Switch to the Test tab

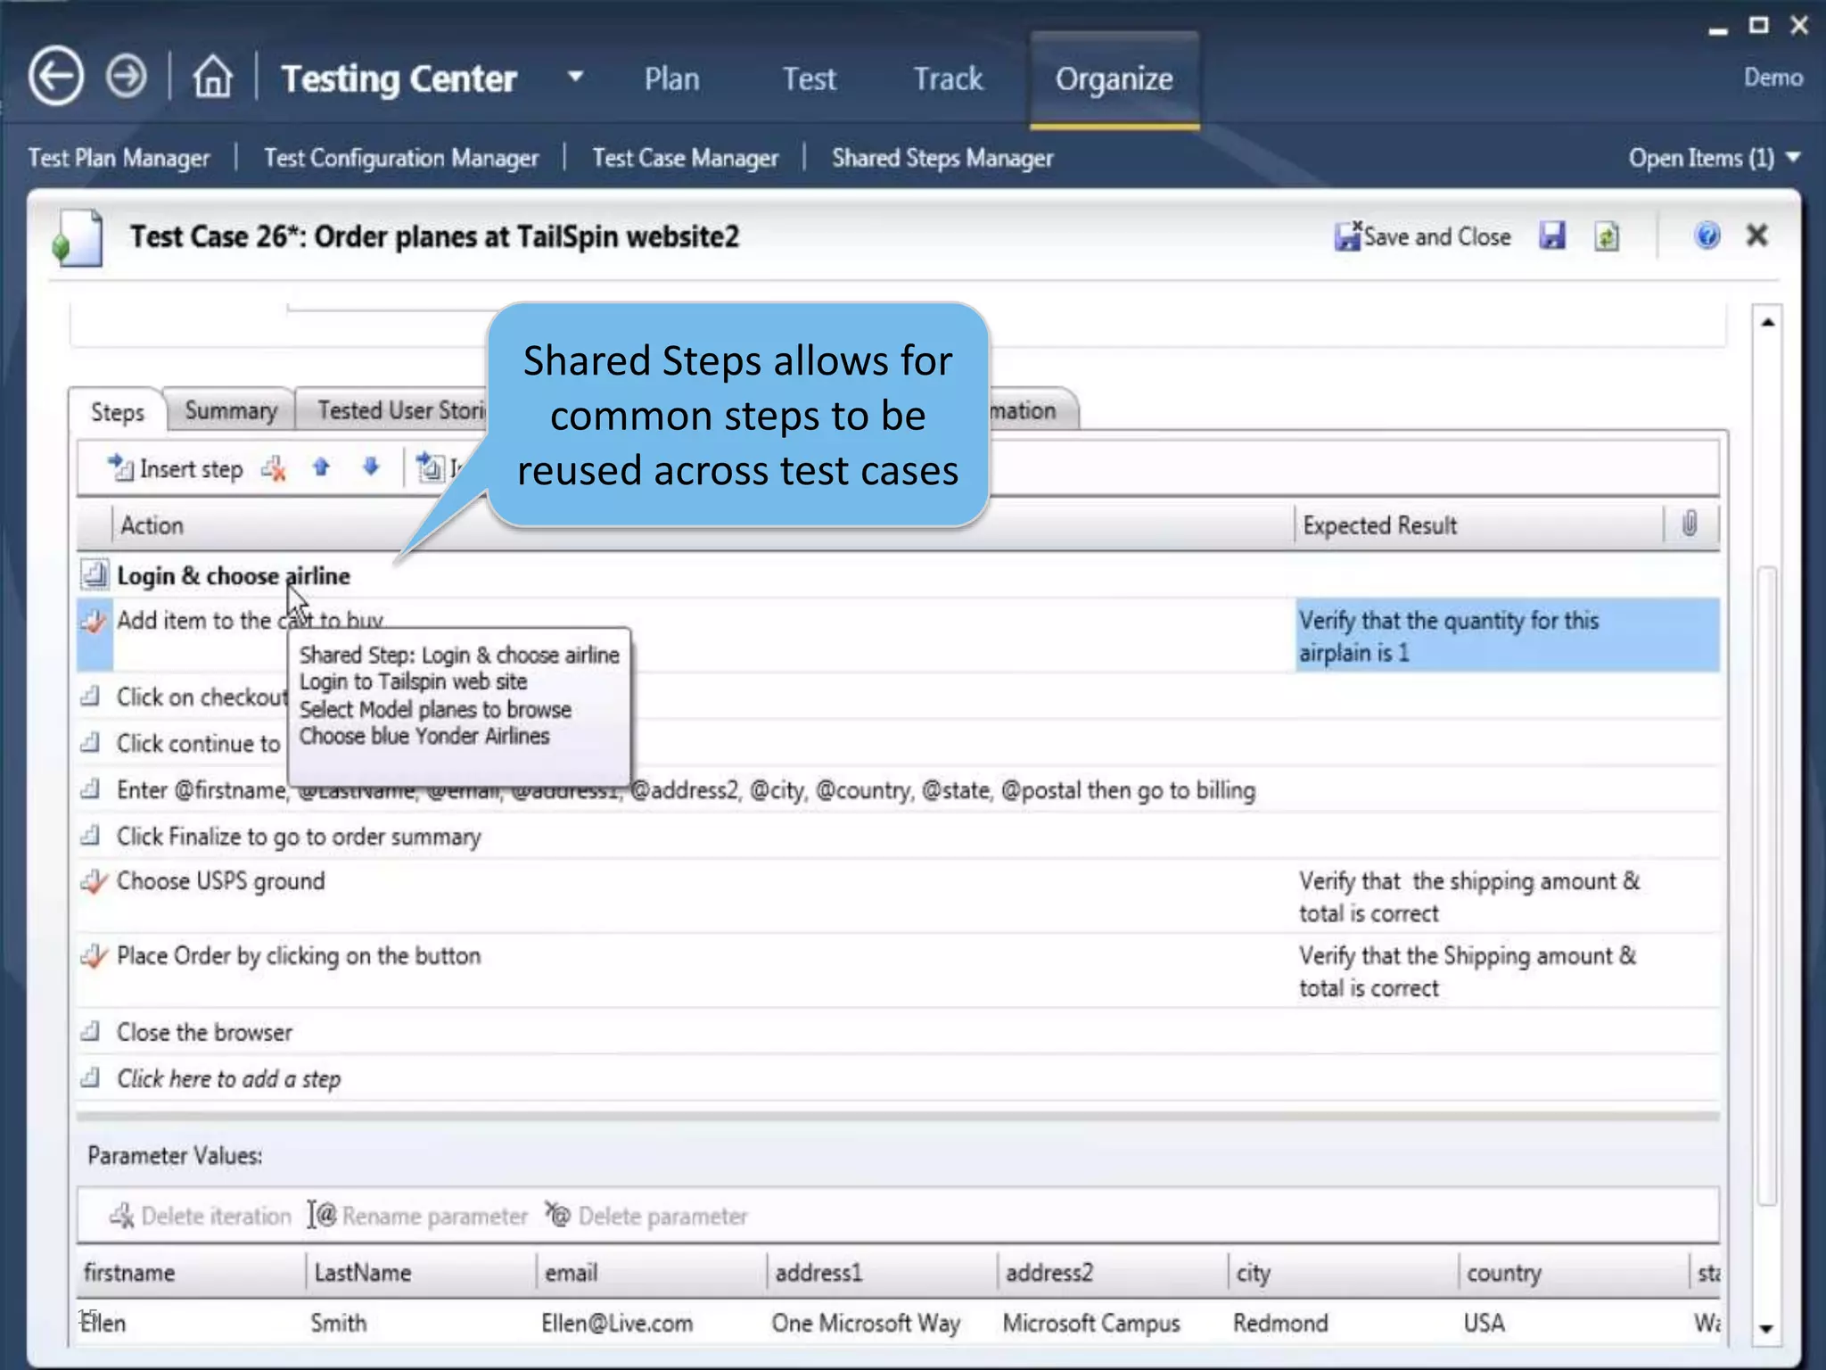pos(809,78)
